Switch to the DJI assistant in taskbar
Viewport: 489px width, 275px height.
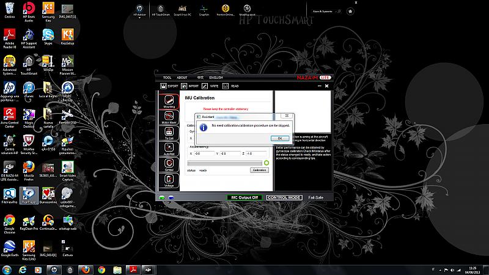click(148, 270)
